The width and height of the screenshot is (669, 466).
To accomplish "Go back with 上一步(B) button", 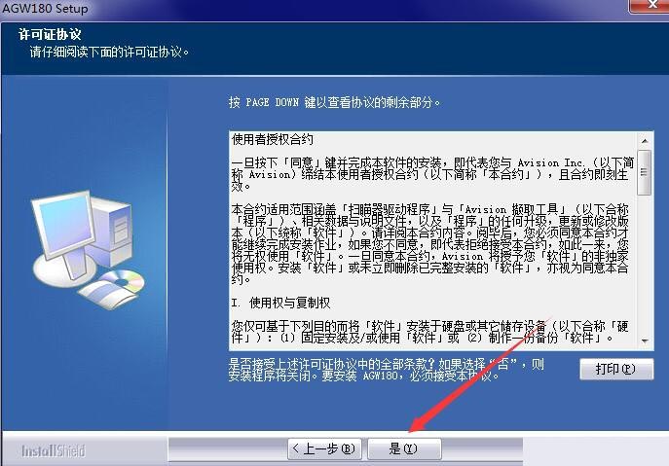I will coord(324,448).
